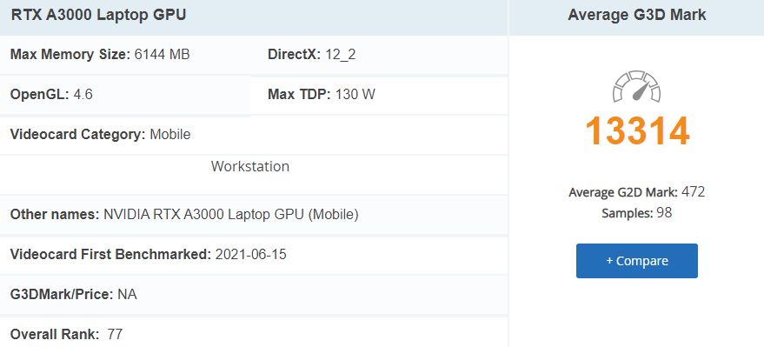Click the Overall Rank label
This screenshot has height=347, width=764.
(55, 334)
